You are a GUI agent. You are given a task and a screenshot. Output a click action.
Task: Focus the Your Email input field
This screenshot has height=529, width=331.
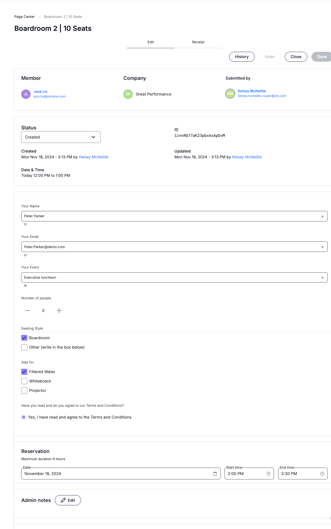[174, 247]
